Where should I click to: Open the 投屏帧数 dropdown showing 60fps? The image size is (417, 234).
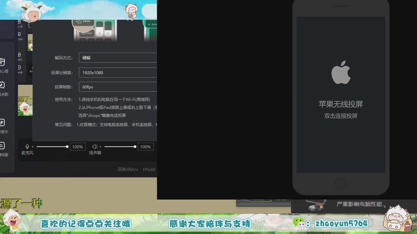118,87
